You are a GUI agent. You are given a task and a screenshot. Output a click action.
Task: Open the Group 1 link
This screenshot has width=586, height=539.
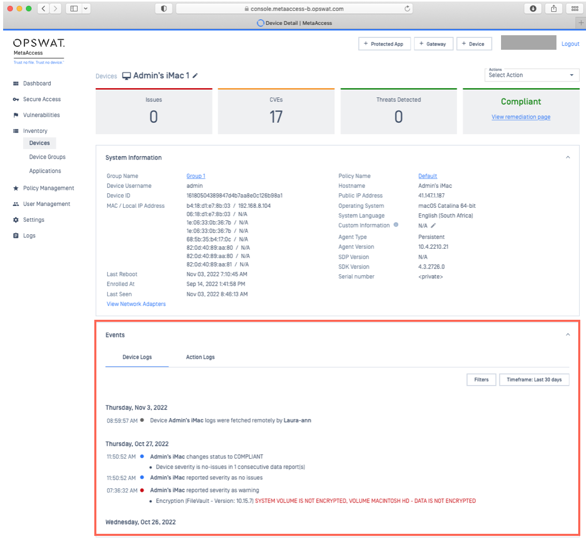tap(196, 176)
